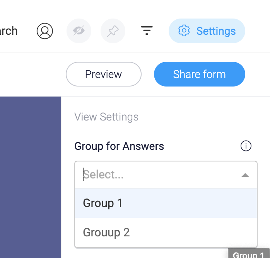Click the gear icon in Settings
This screenshot has width=270, height=258.
(x=184, y=31)
